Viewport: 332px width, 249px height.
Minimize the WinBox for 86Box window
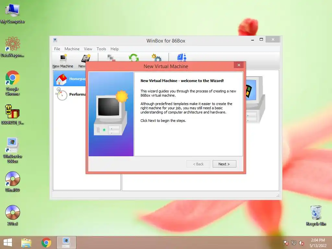tap(252, 40)
